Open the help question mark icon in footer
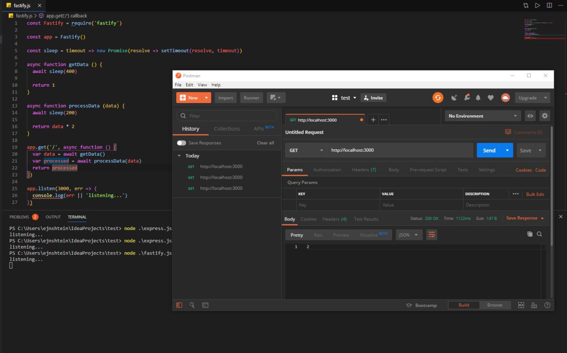 tap(547, 305)
